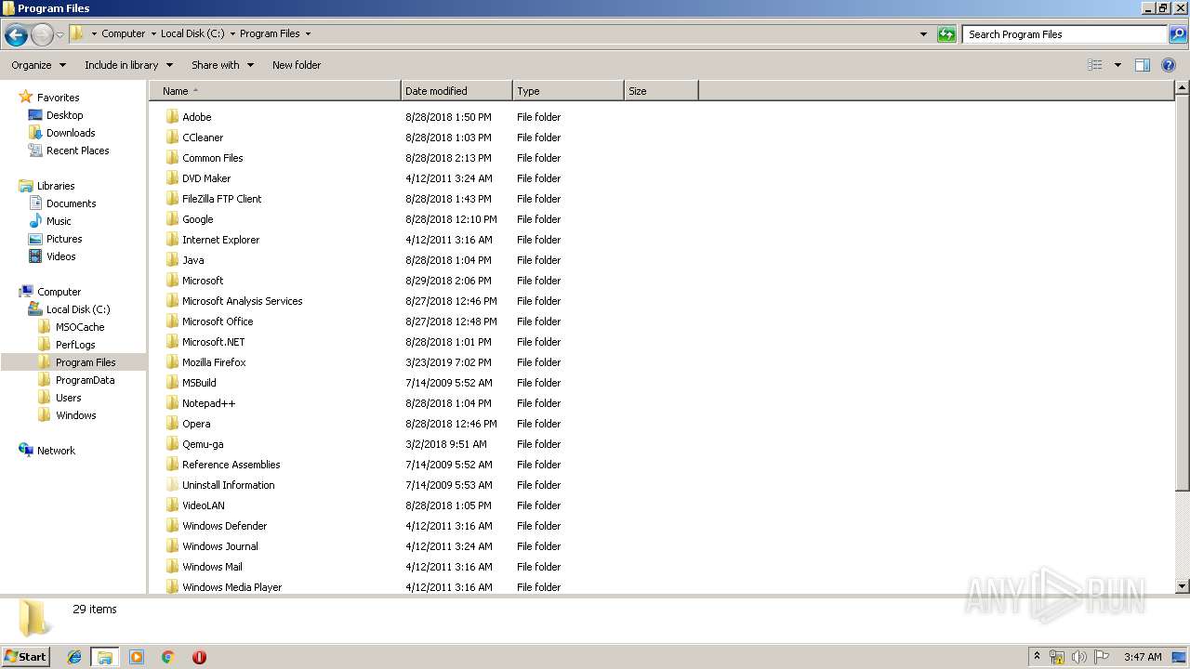
Task: Open Videos library
Action: 60,256
